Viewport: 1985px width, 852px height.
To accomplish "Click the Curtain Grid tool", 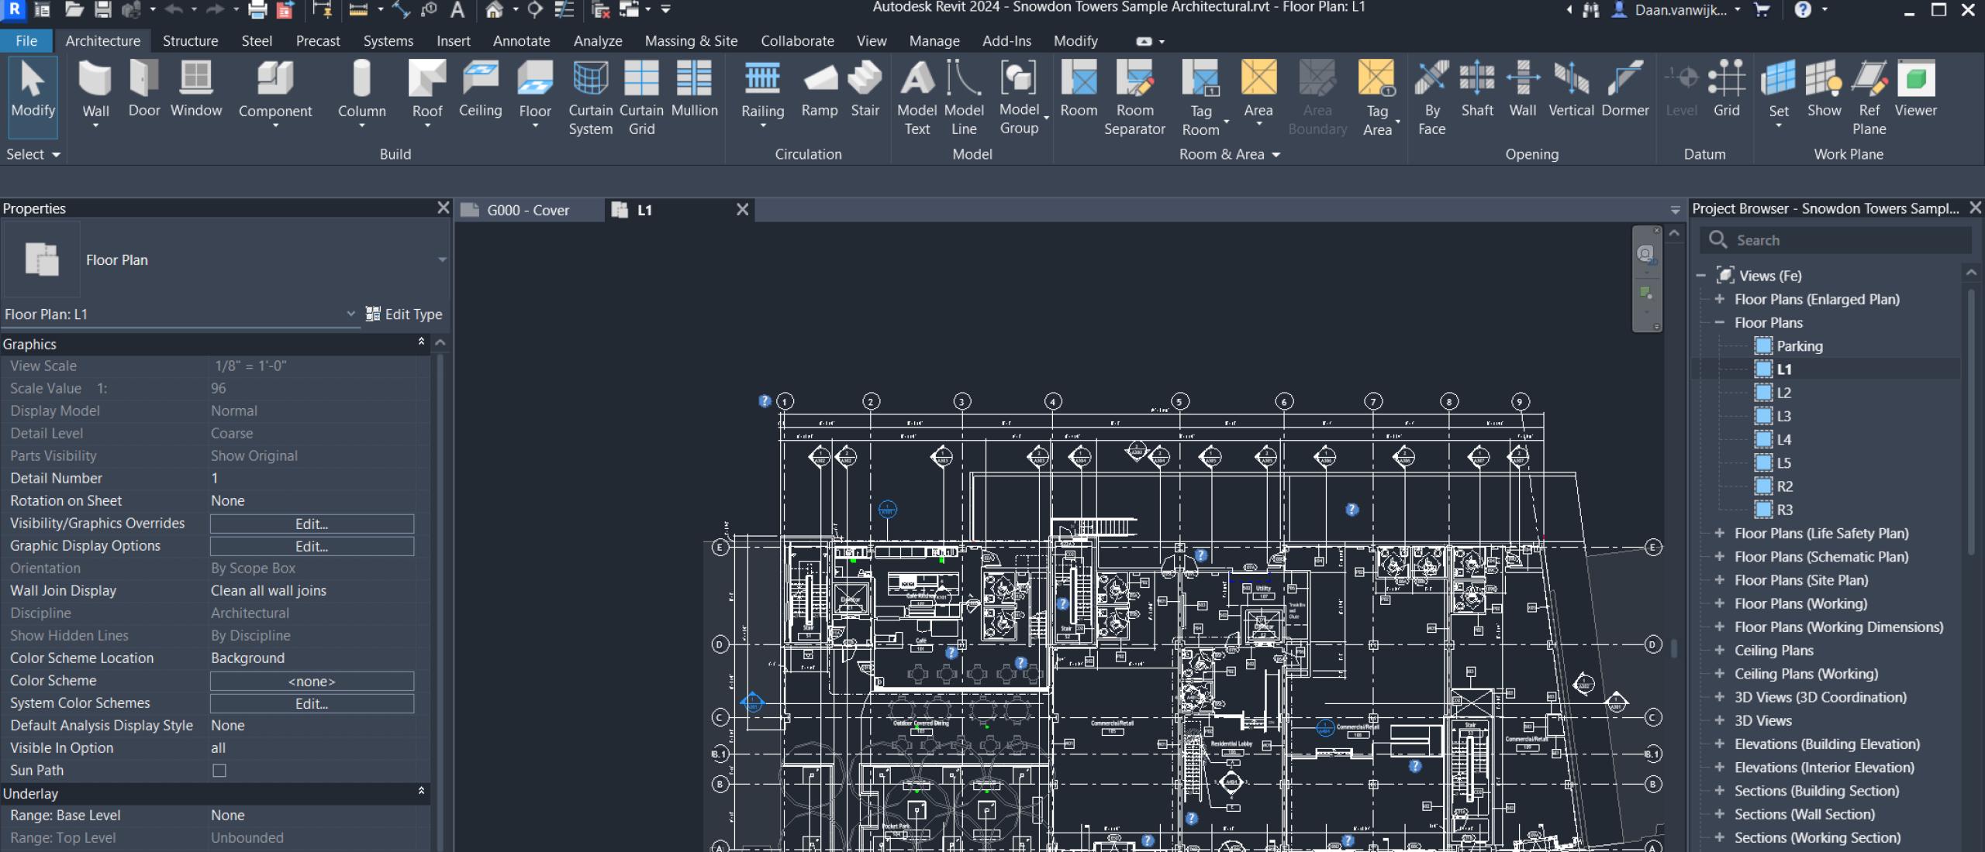I will pos(641,98).
